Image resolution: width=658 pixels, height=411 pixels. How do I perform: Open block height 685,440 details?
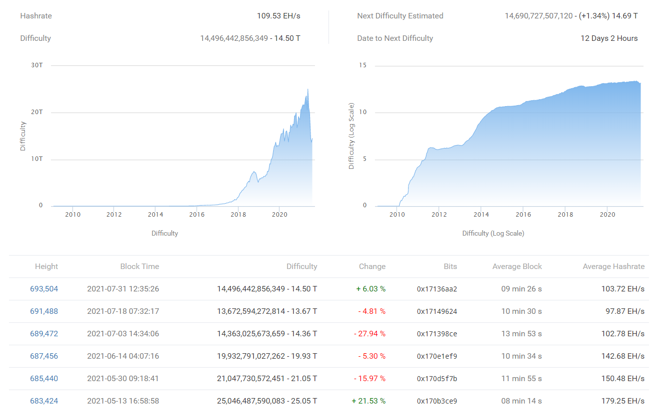point(43,378)
